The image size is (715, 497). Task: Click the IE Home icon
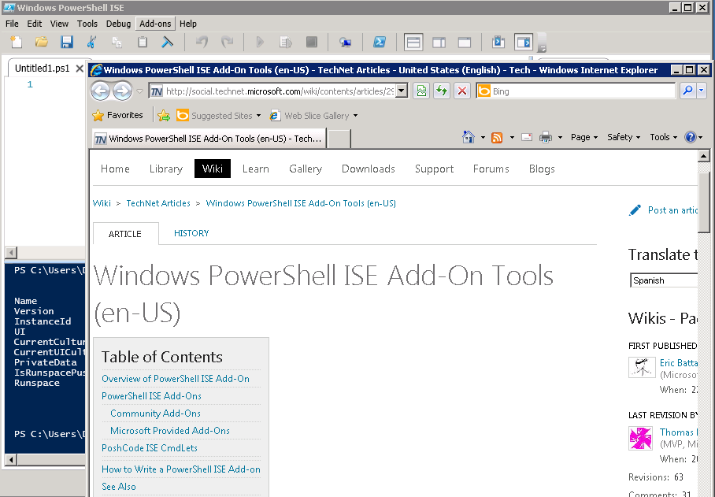click(x=469, y=137)
